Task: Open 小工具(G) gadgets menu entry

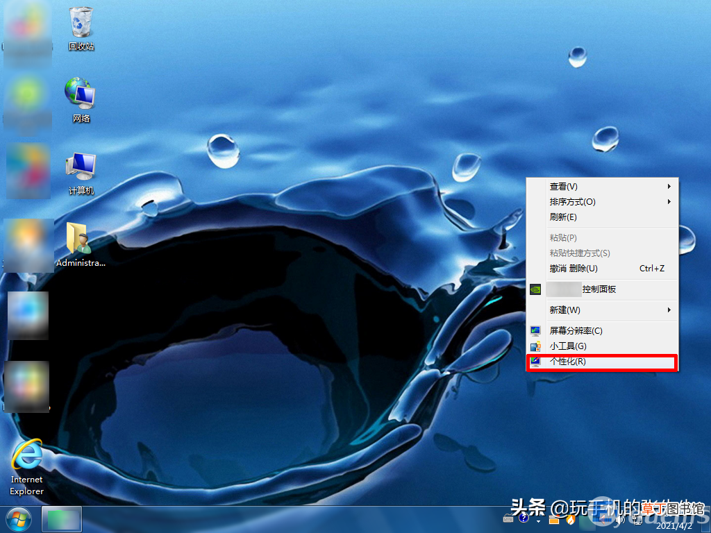Action: [x=602, y=346]
